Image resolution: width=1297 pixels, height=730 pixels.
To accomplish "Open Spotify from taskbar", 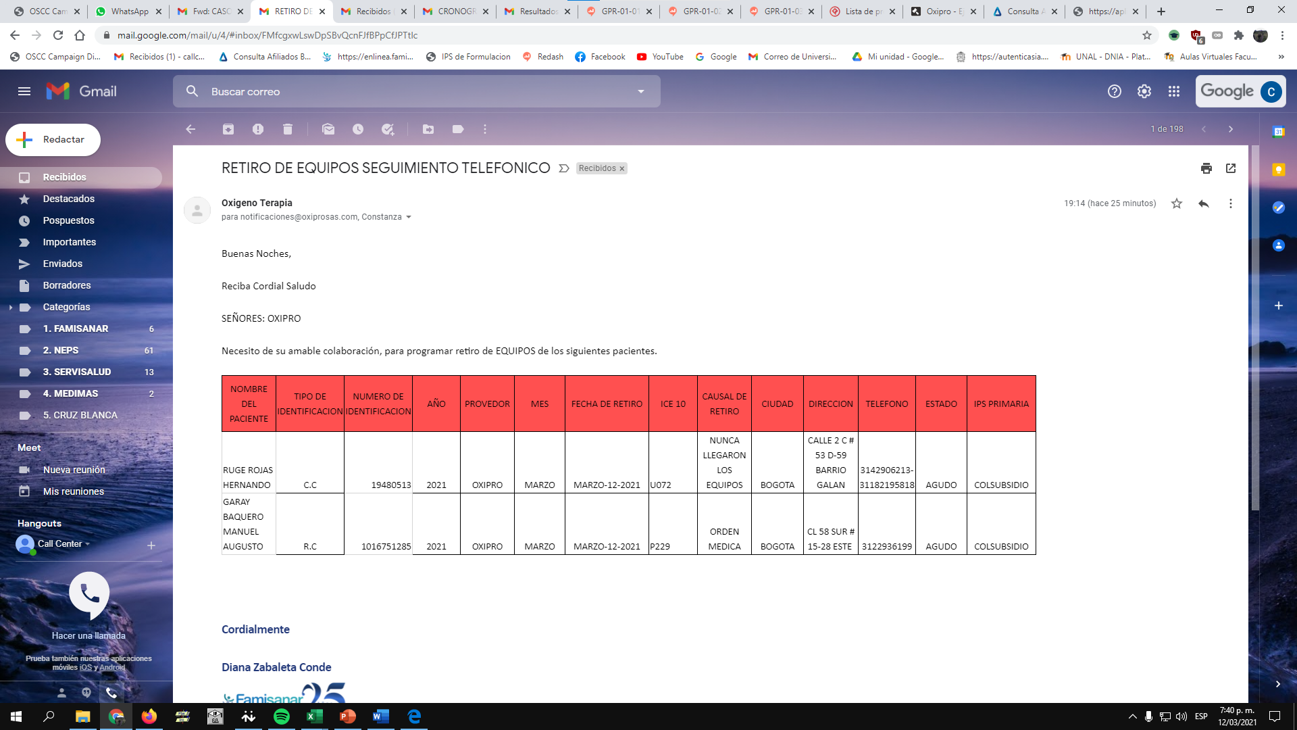I will pyautogui.click(x=282, y=716).
